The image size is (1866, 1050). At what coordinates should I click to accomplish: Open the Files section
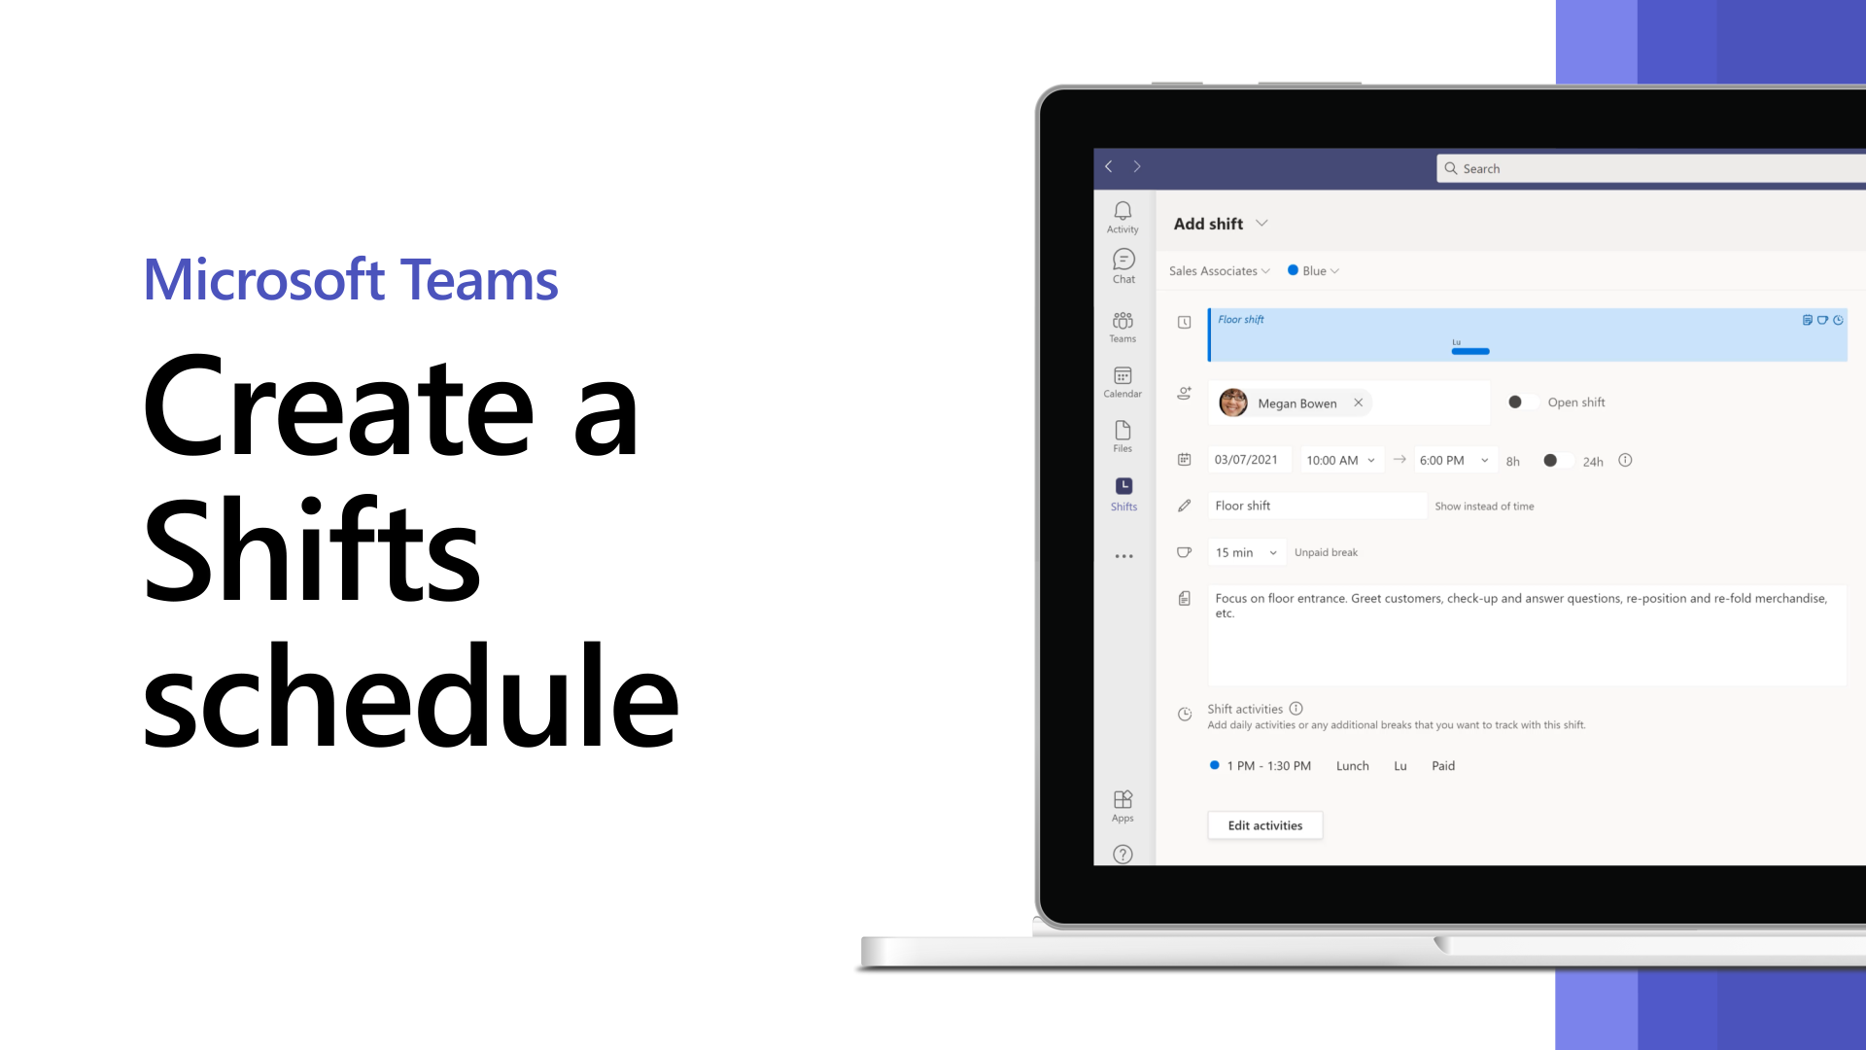[x=1123, y=436]
